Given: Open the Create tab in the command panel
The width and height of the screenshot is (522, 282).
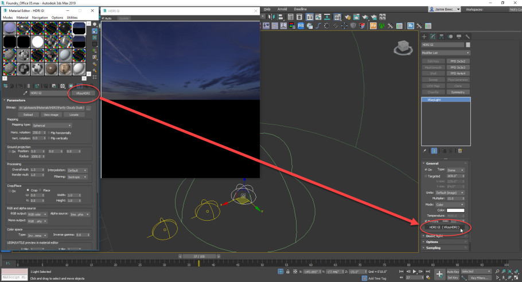Looking at the screenshot, I should pos(424,37).
